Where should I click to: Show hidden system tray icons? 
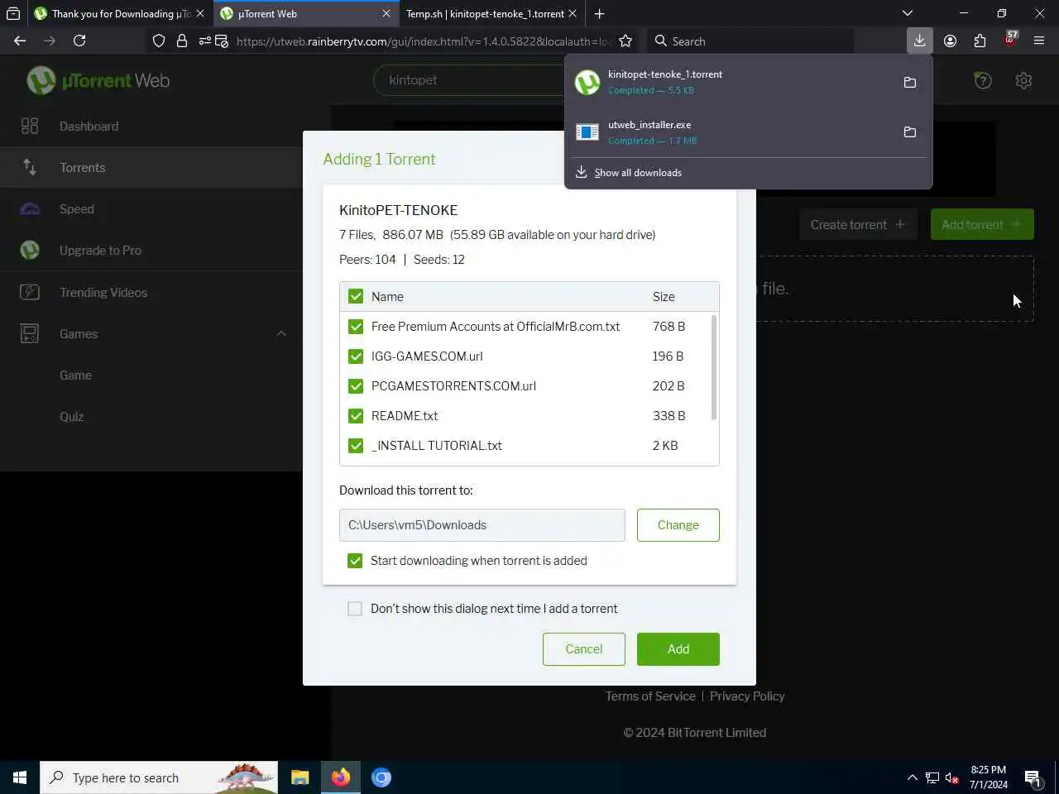point(912,777)
